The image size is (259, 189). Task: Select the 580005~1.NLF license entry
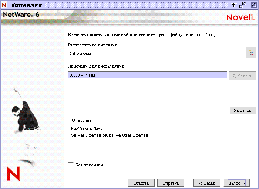[x=147, y=75]
